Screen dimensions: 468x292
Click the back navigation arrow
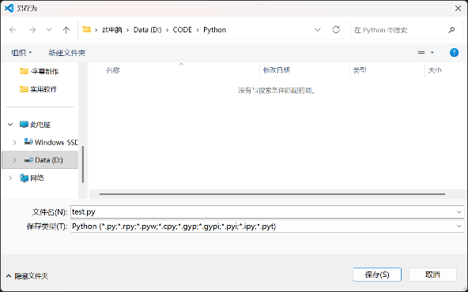[x=13, y=30]
